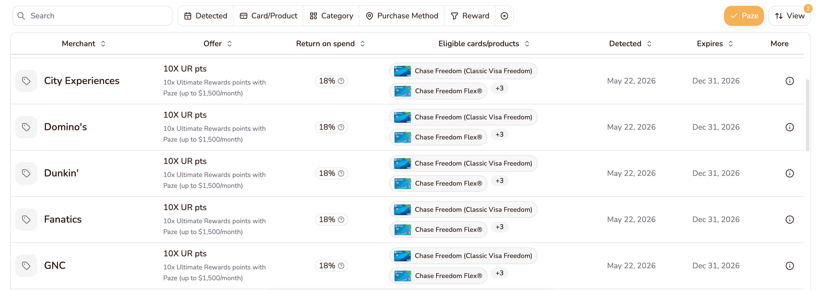Open the Card/Product filter
This screenshot has width=821, height=290.
[268, 16]
